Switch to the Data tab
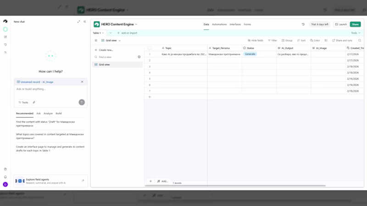This screenshot has width=367, height=206. point(206,24)
